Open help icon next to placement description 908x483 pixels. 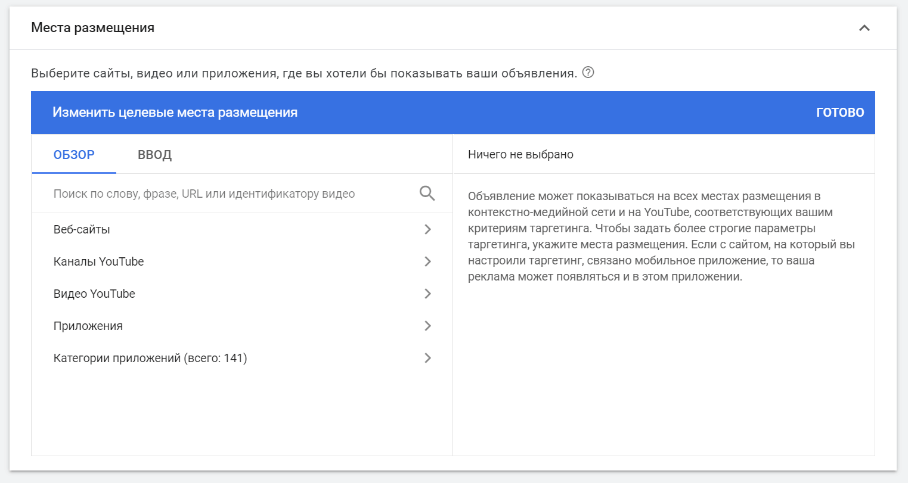click(x=588, y=73)
